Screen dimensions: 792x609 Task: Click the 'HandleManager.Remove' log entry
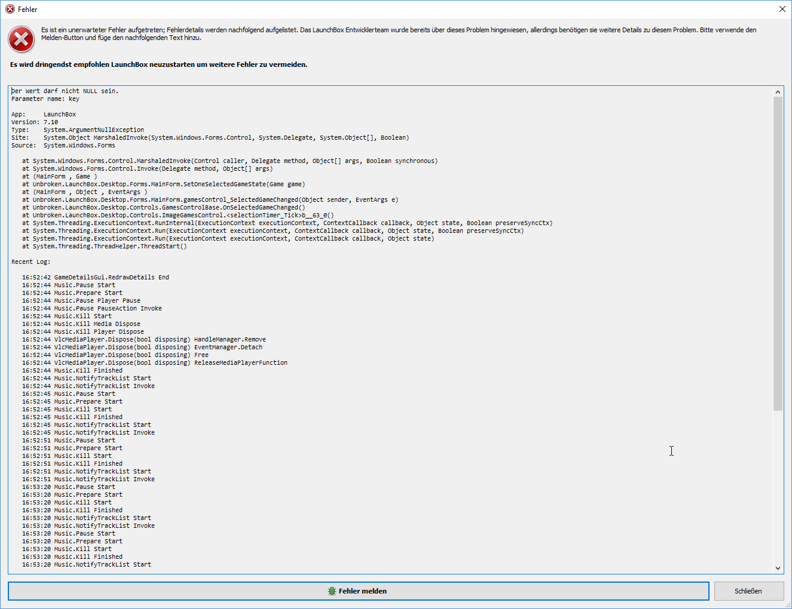coord(144,340)
